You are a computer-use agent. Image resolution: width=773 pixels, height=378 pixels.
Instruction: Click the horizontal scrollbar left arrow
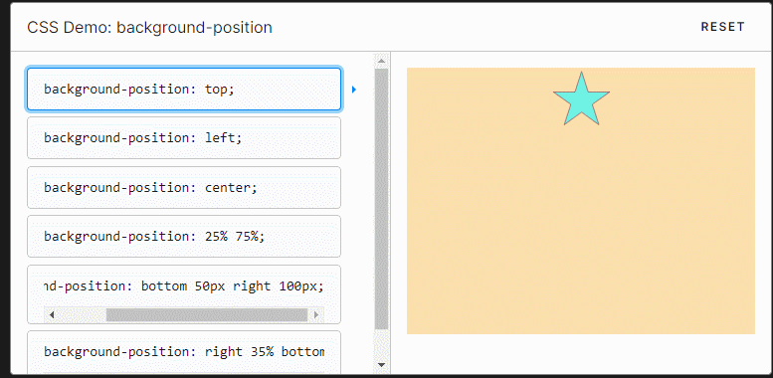click(x=51, y=315)
